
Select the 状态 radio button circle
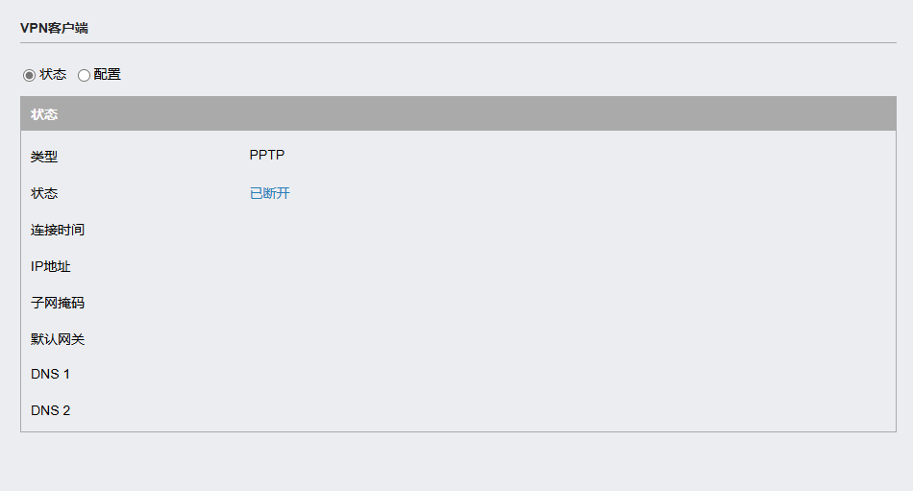click(x=29, y=75)
